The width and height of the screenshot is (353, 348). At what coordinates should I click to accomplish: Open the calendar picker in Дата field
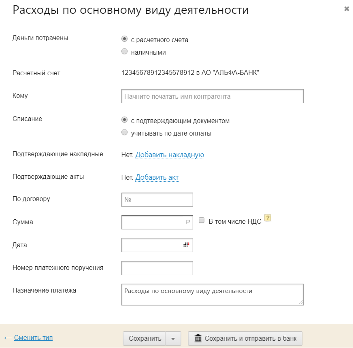[x=186, y=245]
